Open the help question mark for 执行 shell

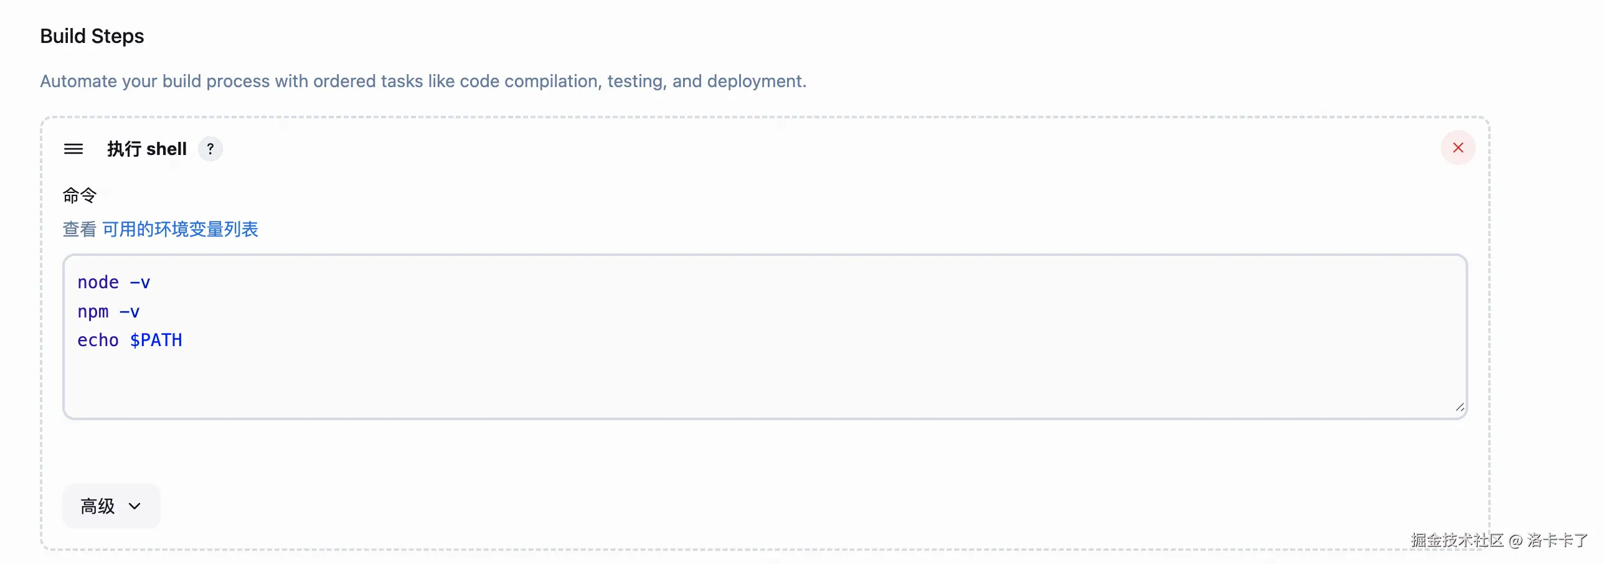210,149
